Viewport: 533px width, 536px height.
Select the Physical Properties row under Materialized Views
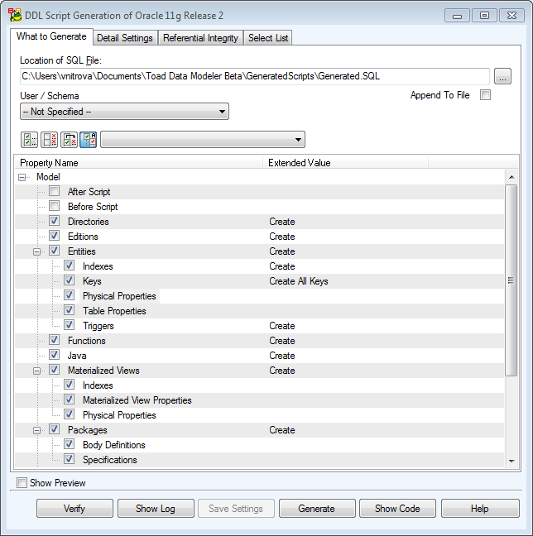point(260,415)
